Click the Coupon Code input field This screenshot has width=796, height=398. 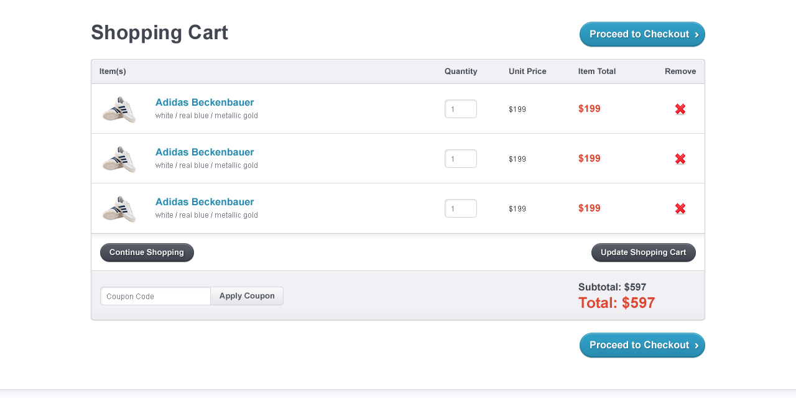[155, 296]
